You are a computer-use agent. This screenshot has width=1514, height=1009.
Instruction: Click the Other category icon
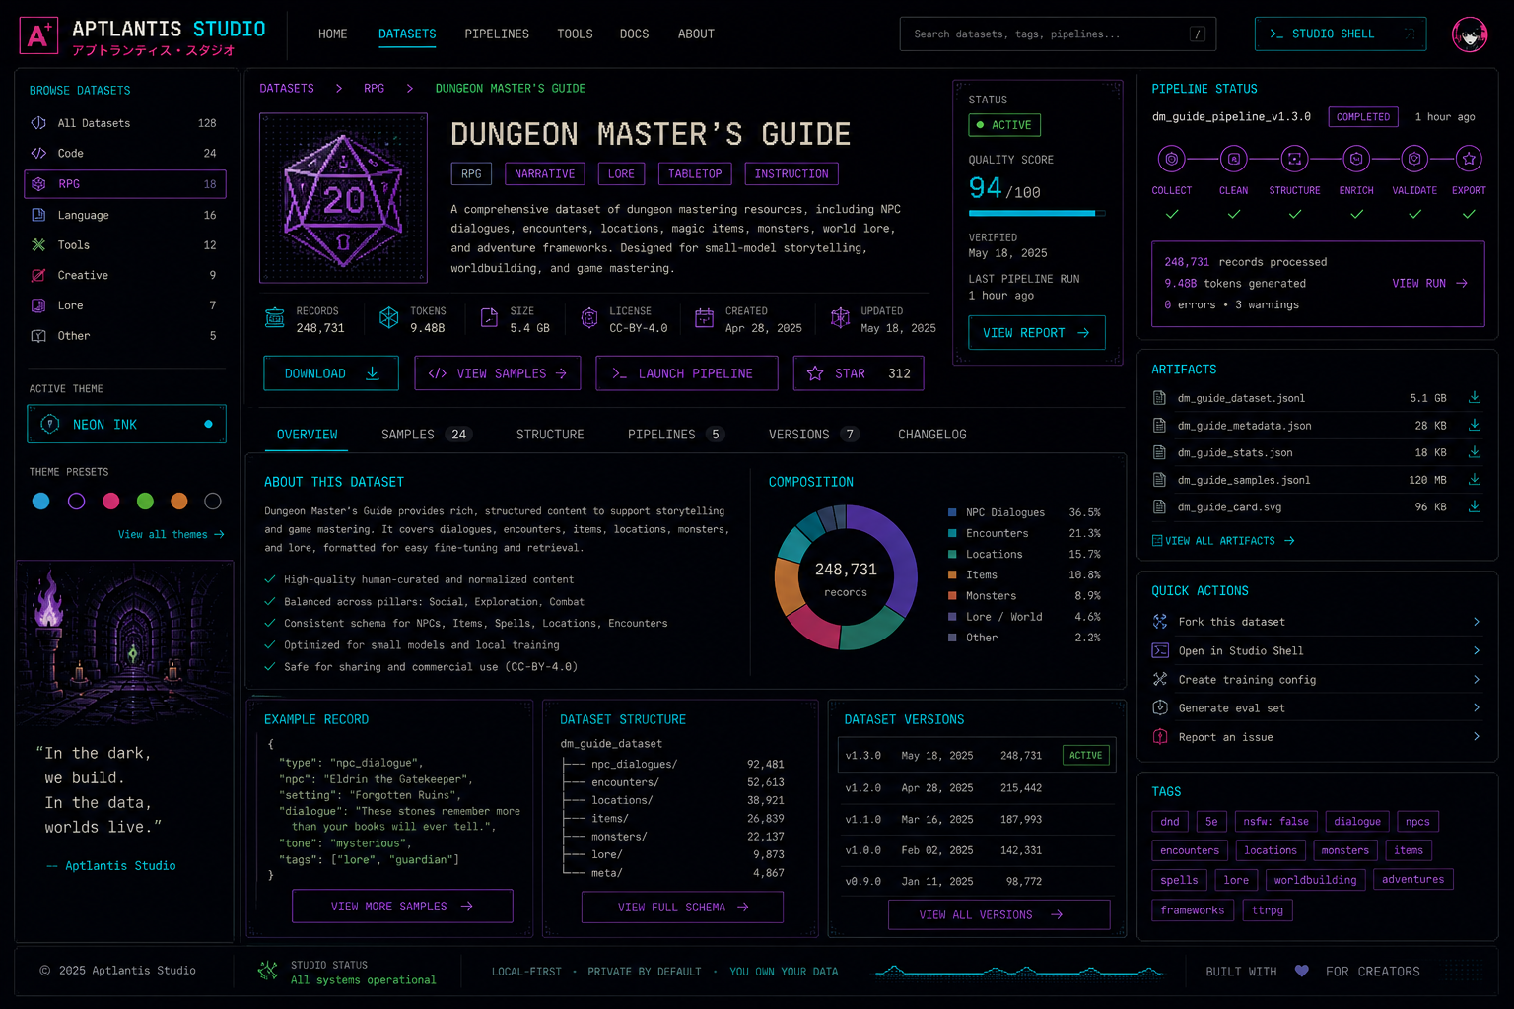pos(38,336)
